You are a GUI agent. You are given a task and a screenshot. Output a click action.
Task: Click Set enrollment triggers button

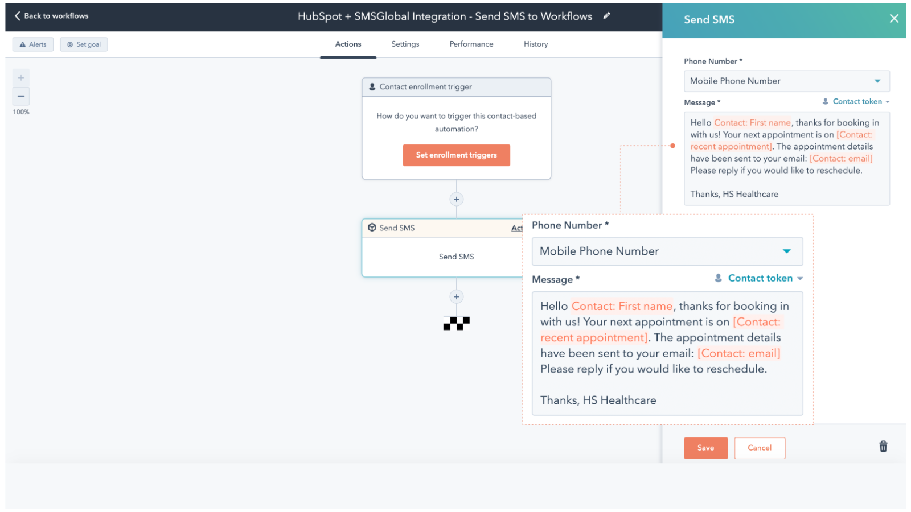pyautogui.click(x=456, y=155)
